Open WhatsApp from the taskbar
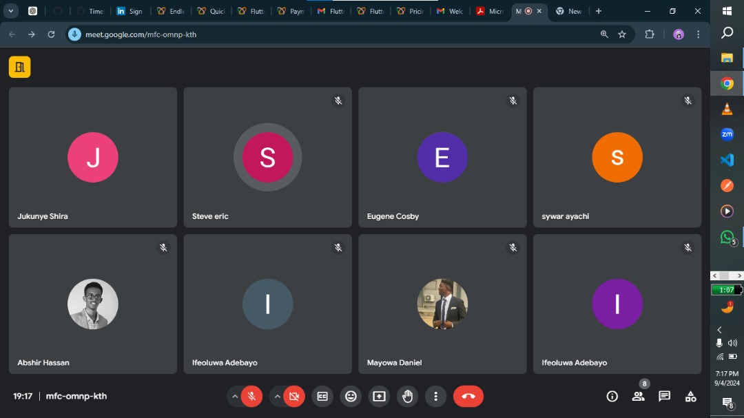The height and width of the screenshot is (418, 744). (x=727, y=237)
